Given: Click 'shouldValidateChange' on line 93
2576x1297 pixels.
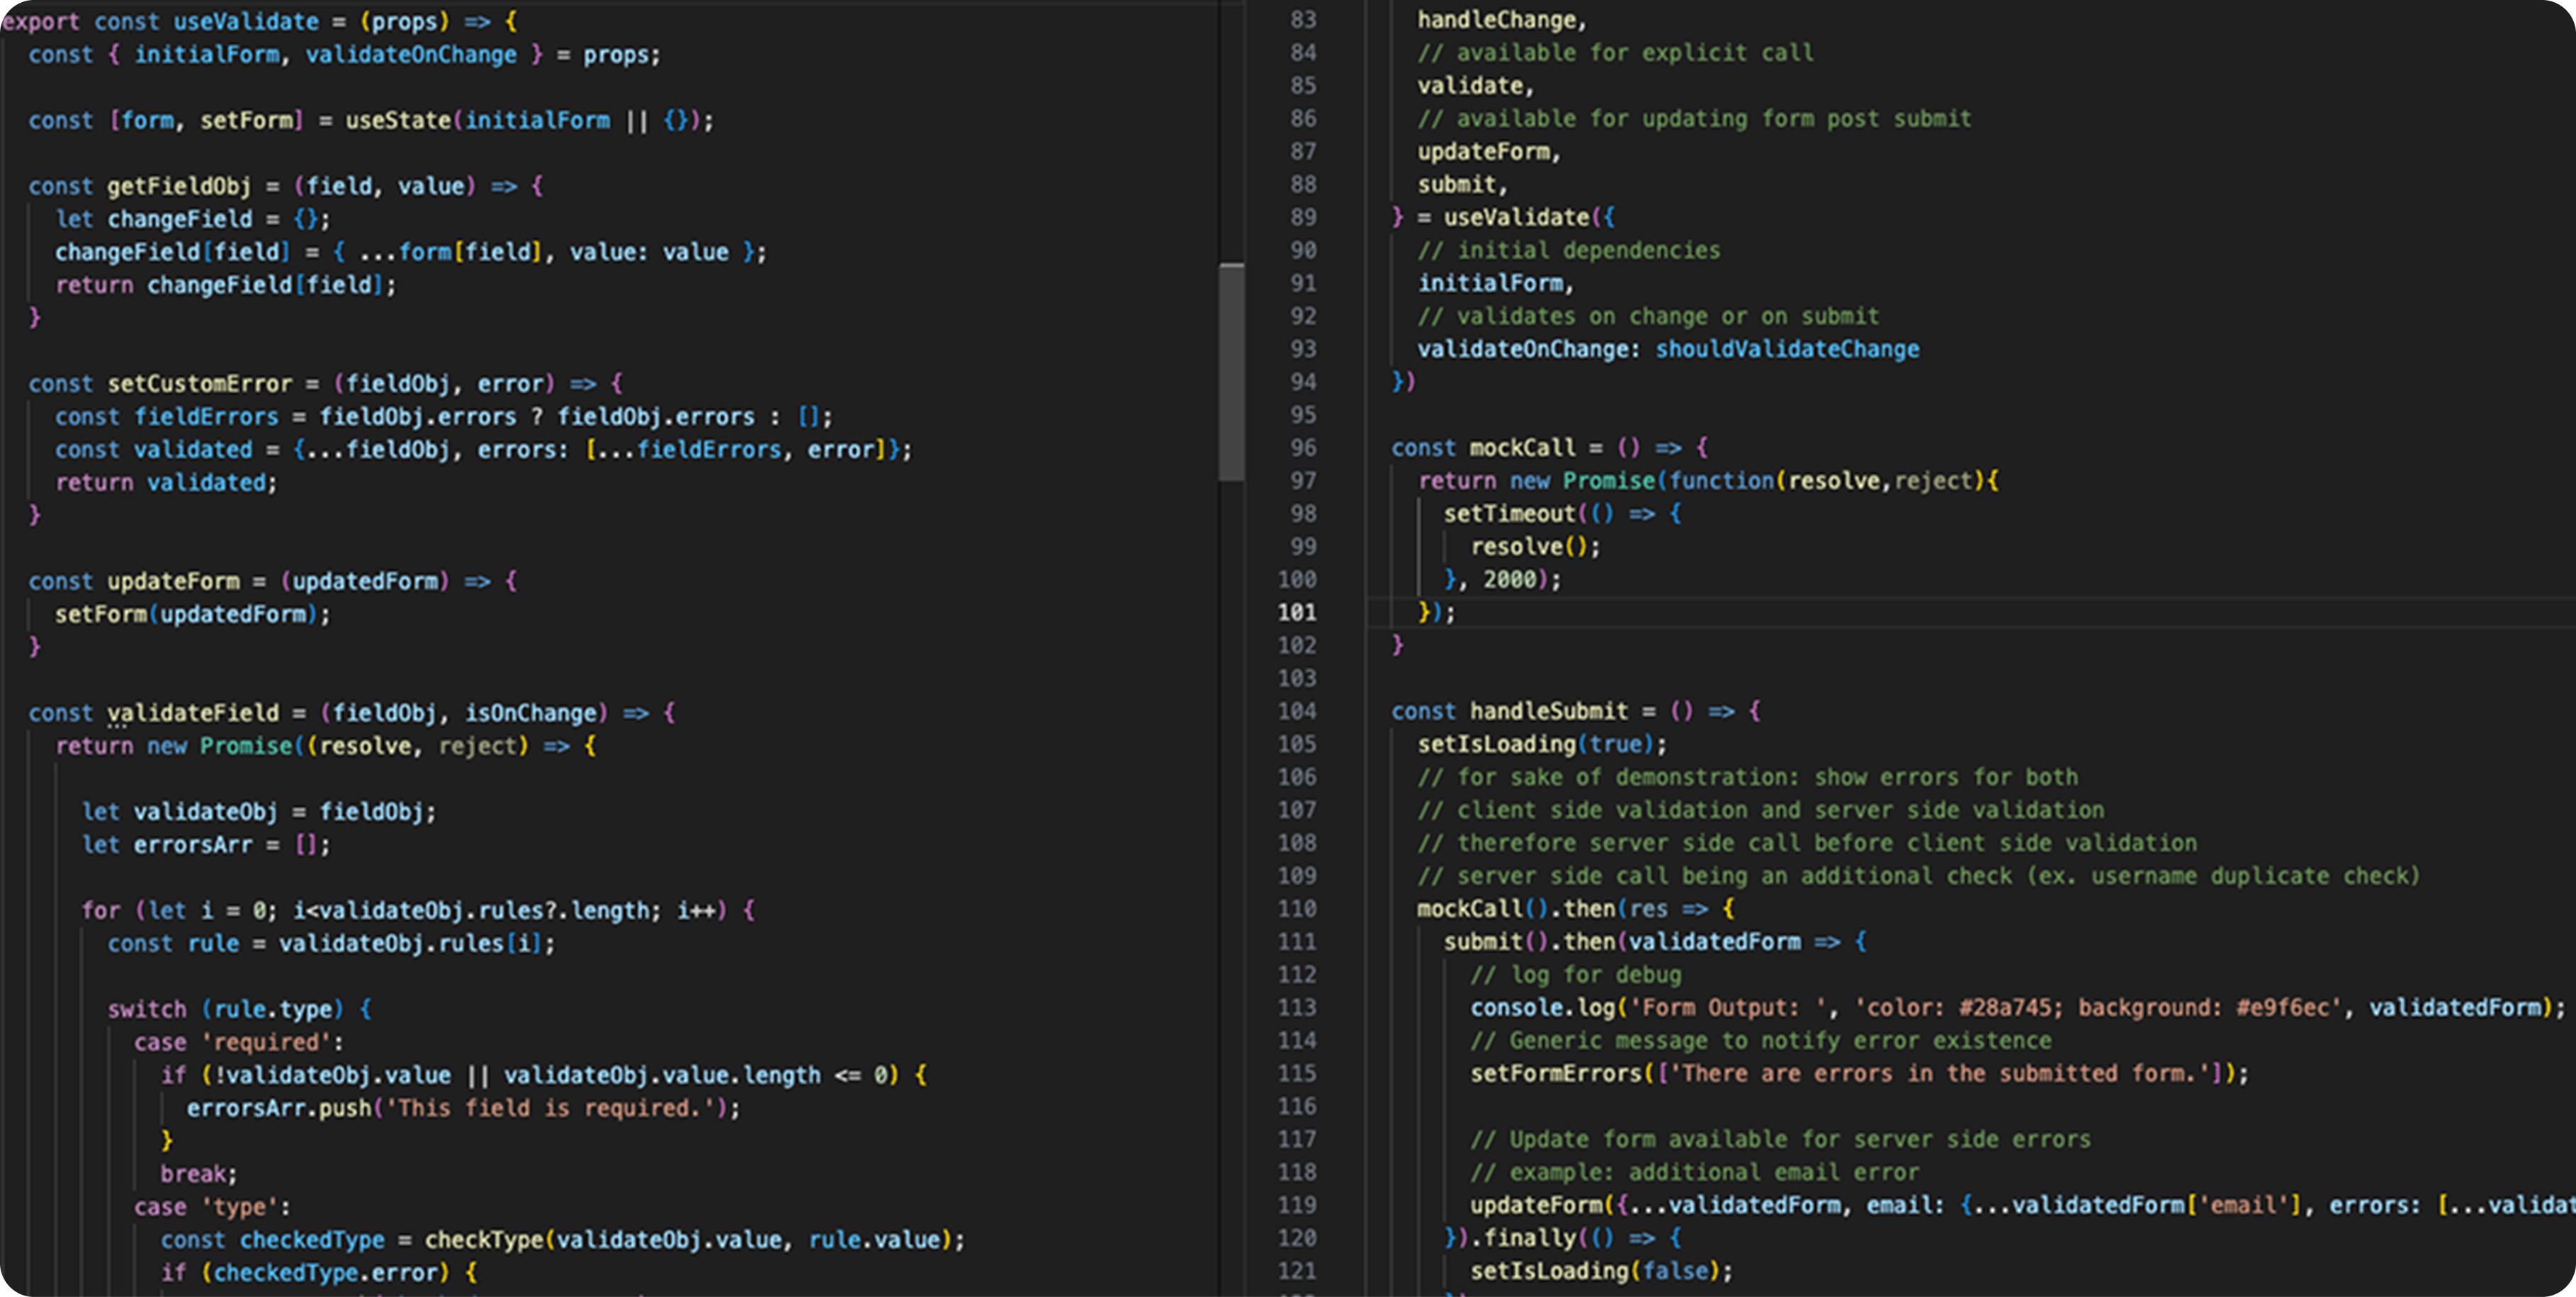Looking at the screenshot, I should (1787, 349).
